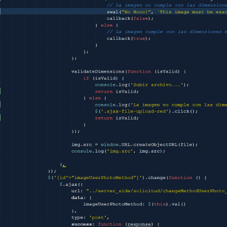This screenshot has width=227, height=227.
Task: Click the 'this' keyword in $(this).val()
Action: (x=160, y=204)
